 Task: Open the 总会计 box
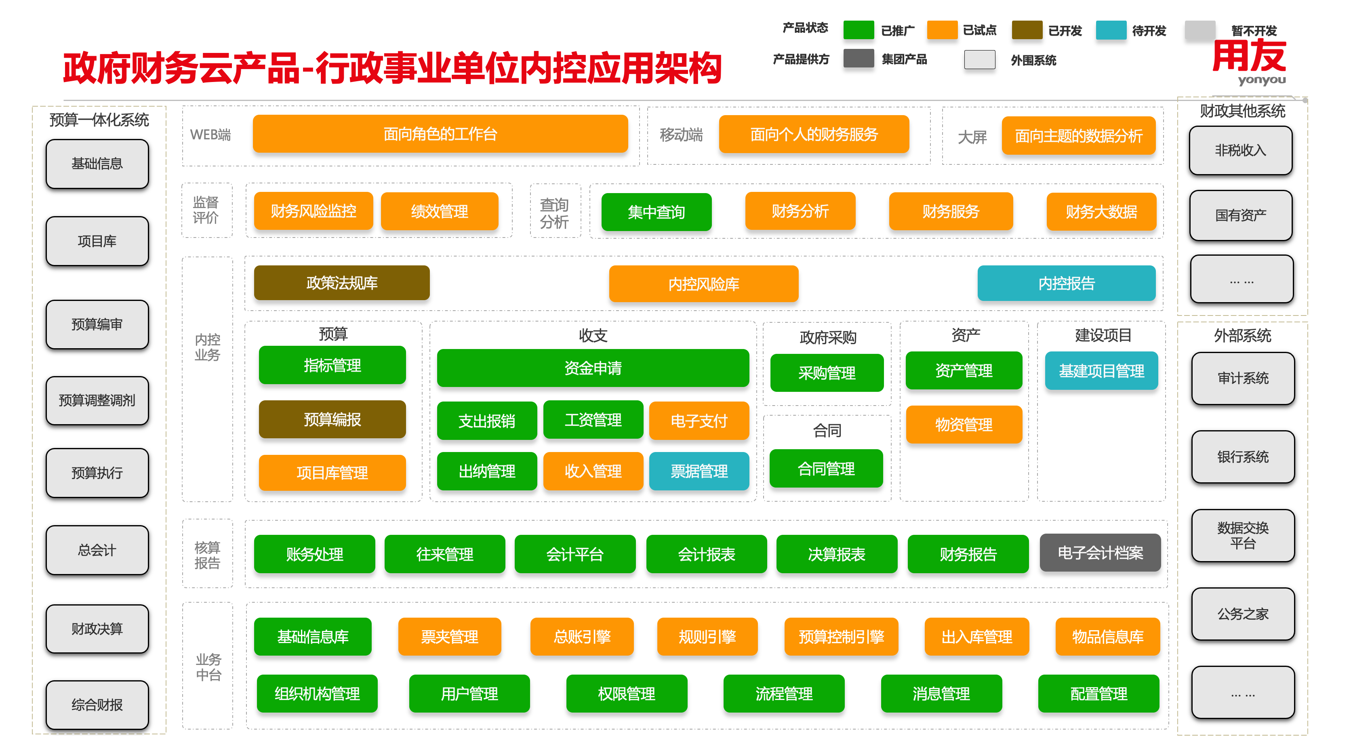[97, 550]
